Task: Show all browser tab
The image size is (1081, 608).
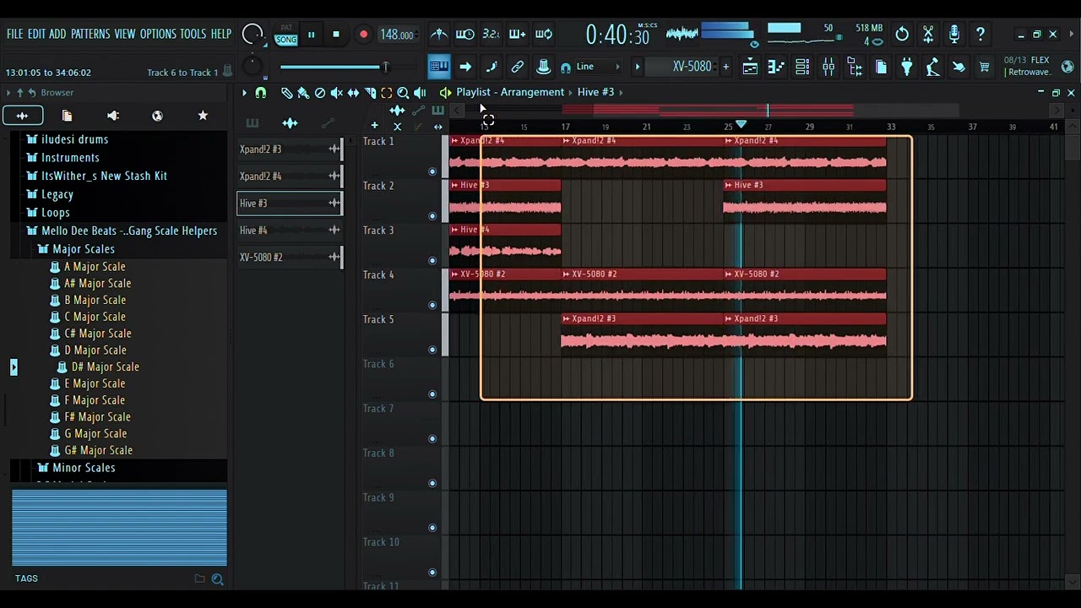Action: tap(22, 116)
